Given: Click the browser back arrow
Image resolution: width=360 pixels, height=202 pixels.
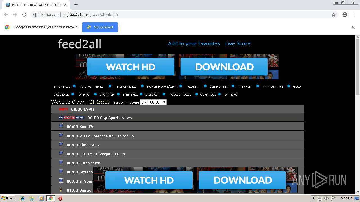Looking at the screenshot, I should [6, 15].
